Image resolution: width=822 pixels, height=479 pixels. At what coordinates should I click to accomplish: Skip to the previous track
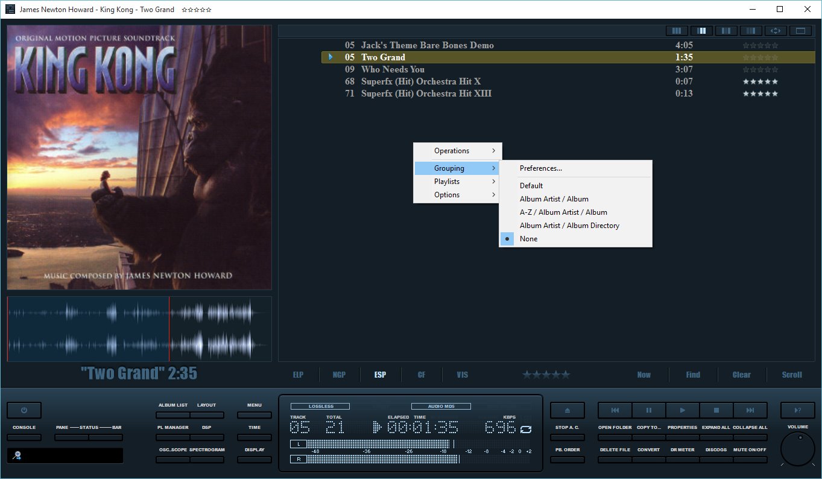(x=615, y=410)
